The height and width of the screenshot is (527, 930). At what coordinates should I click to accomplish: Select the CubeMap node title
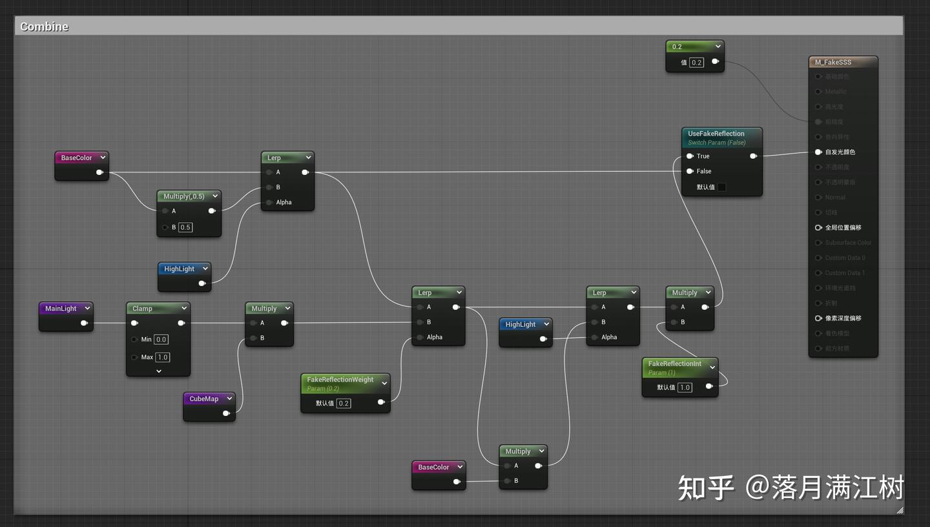click(x=204, y=399)
